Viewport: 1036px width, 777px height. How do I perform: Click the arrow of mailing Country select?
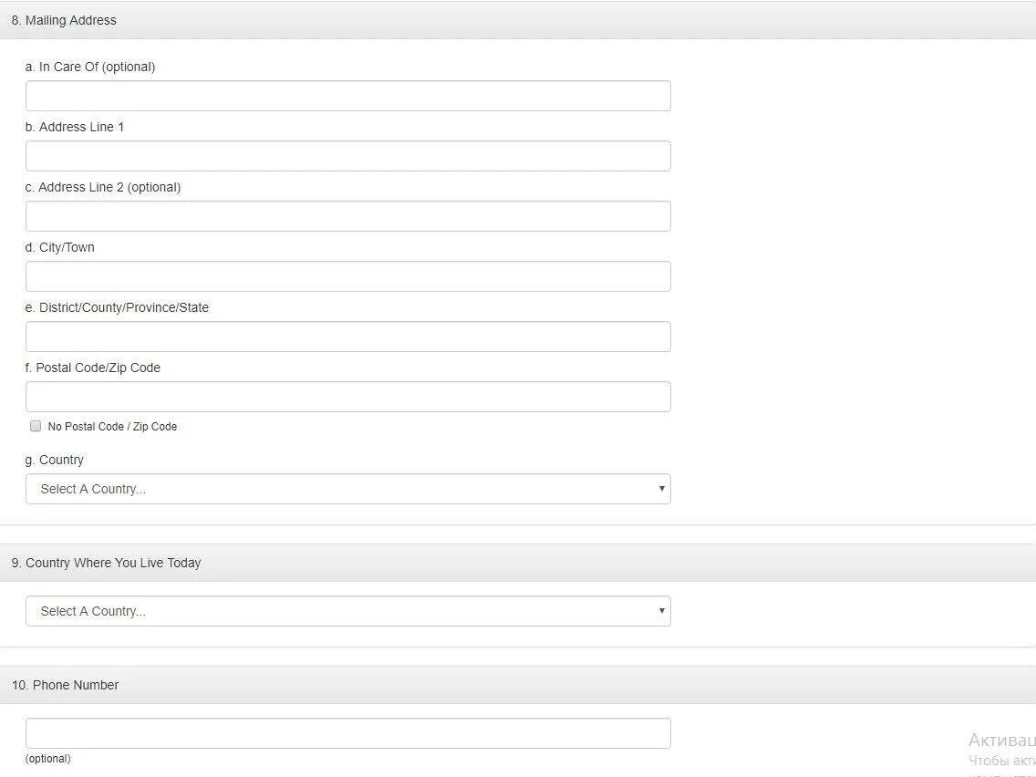(661, 489)
